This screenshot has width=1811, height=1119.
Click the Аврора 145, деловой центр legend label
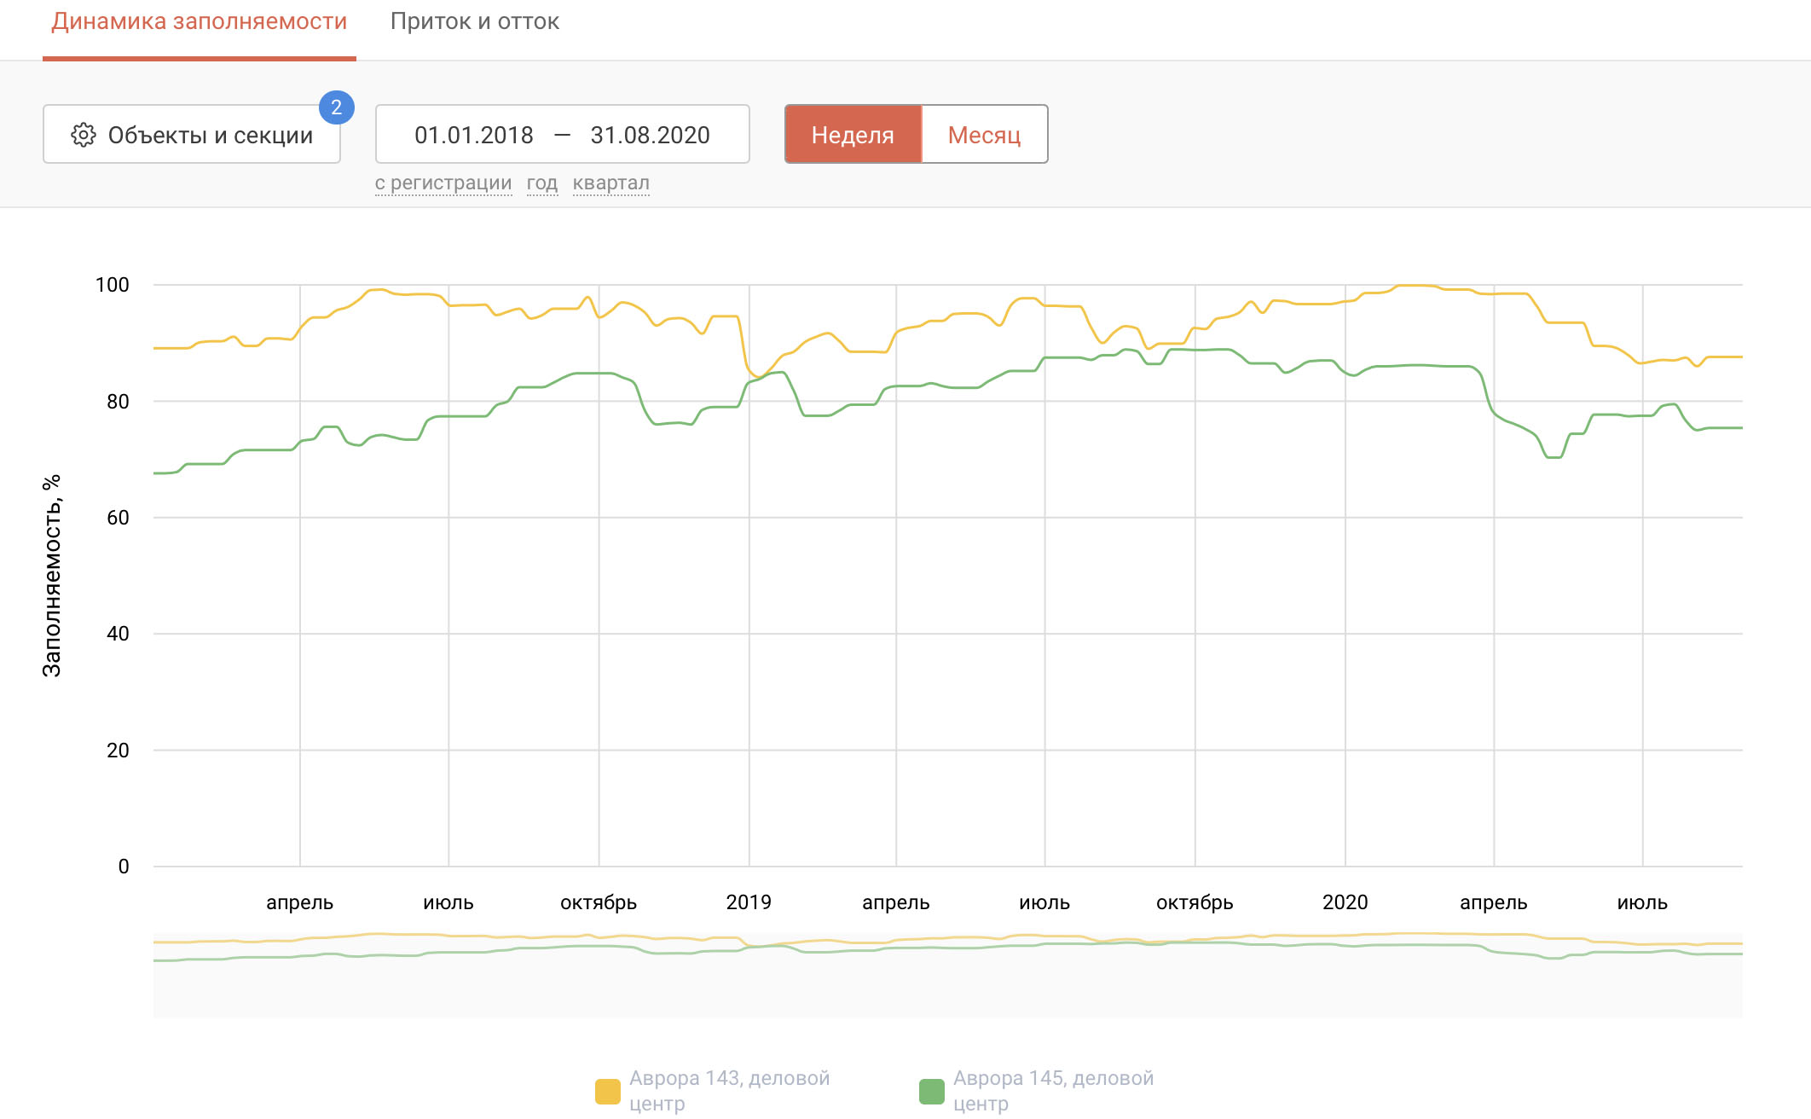(1054, 1091)
